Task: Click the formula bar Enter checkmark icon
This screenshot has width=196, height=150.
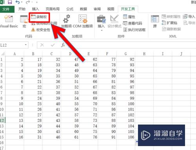Action: pyautogui.click(x=53, y=45)
